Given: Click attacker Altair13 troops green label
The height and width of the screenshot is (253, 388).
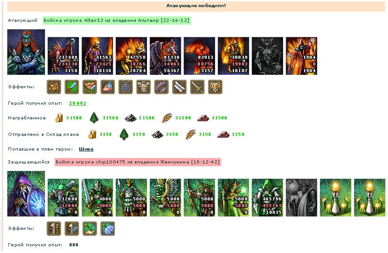Looking at the screenshot, I should click(117, 20).
